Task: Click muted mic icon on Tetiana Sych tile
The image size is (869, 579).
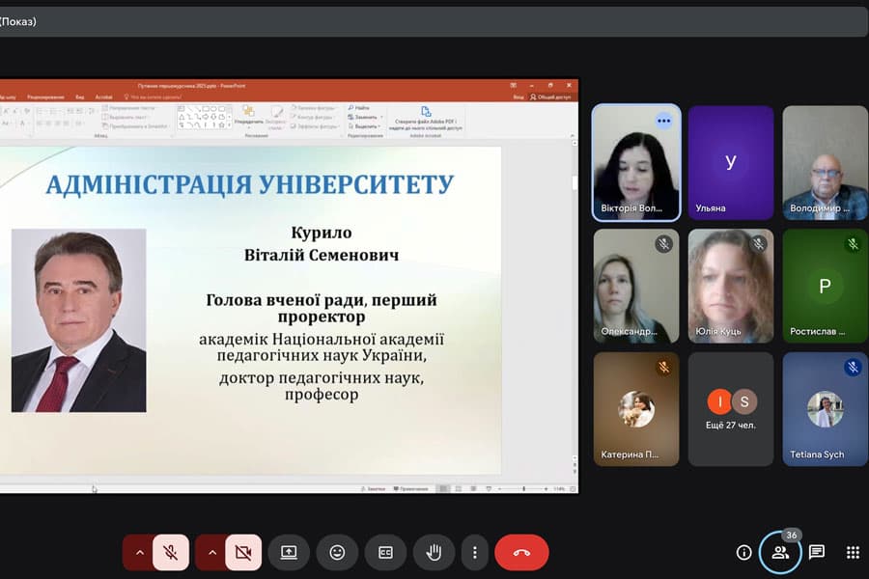Action: pos(853,367)
